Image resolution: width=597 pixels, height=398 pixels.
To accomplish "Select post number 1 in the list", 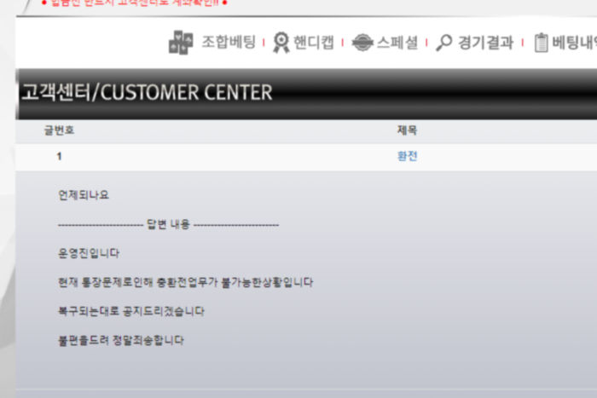I will 59,156.
